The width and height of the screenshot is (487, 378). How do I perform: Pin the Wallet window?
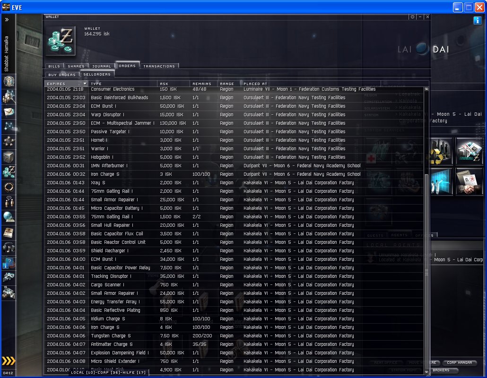[x=412, y=17]
